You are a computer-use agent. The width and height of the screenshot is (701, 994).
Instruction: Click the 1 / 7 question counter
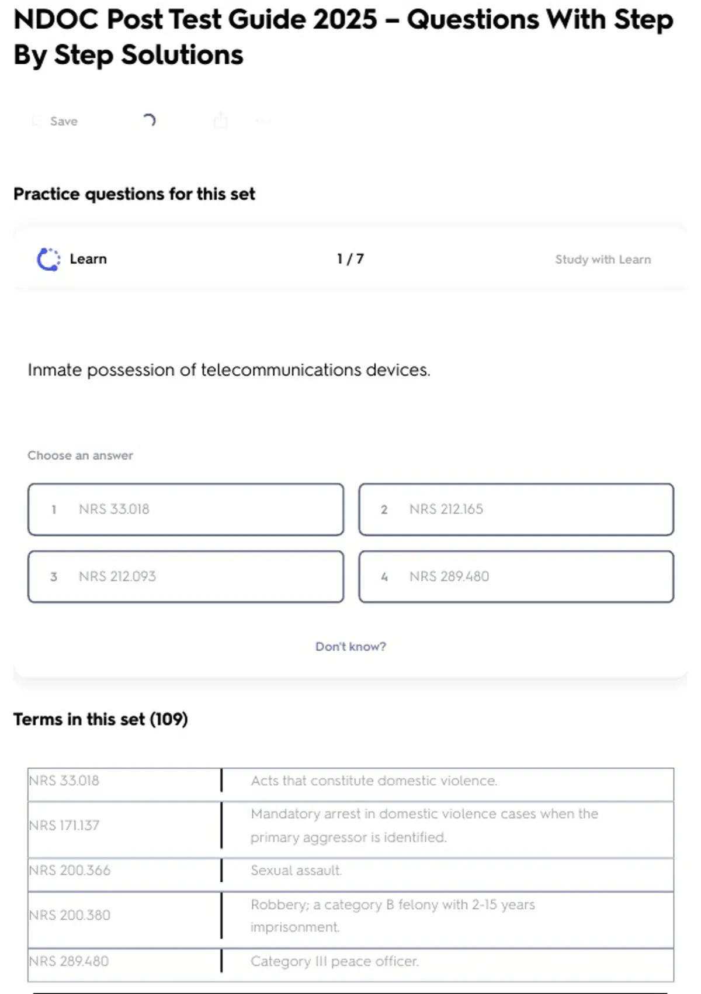350,259
